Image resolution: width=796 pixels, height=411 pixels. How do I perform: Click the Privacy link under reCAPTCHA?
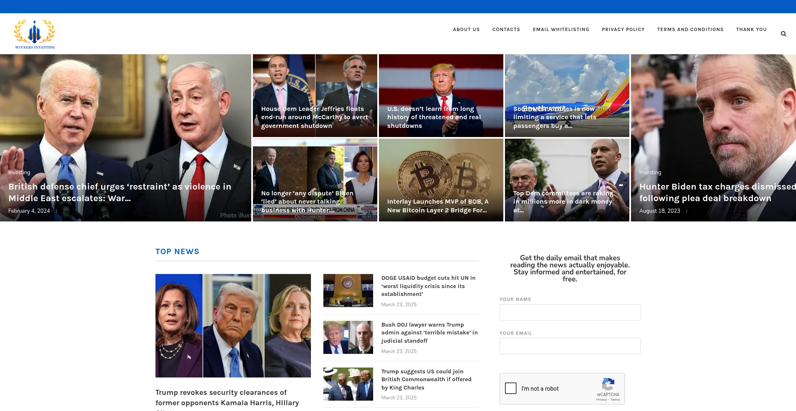(602, 400)
